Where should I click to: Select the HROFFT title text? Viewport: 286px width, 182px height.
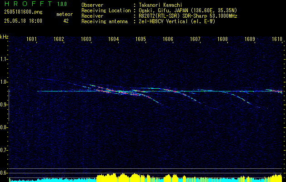[x=28, y=4]
